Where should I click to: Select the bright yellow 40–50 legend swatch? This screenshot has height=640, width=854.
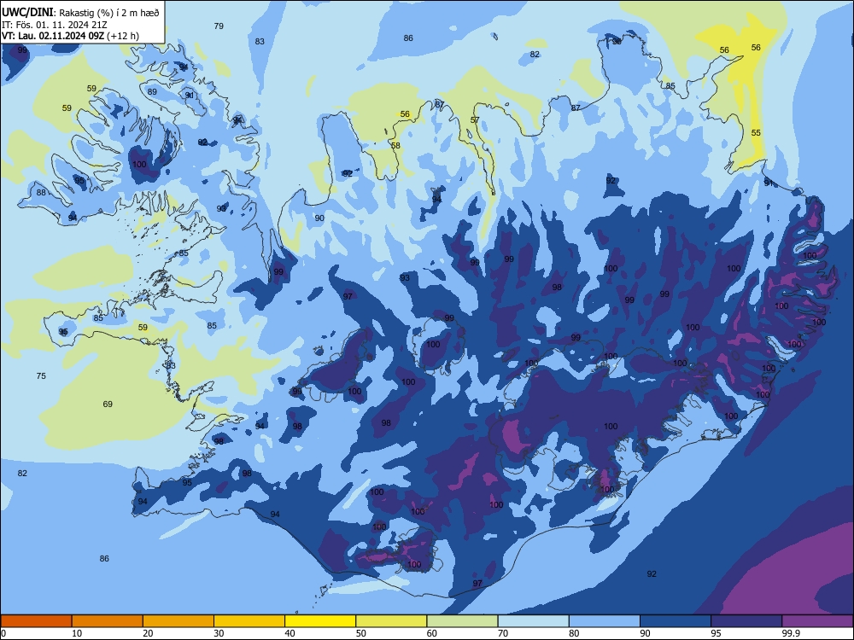[320, 621]
